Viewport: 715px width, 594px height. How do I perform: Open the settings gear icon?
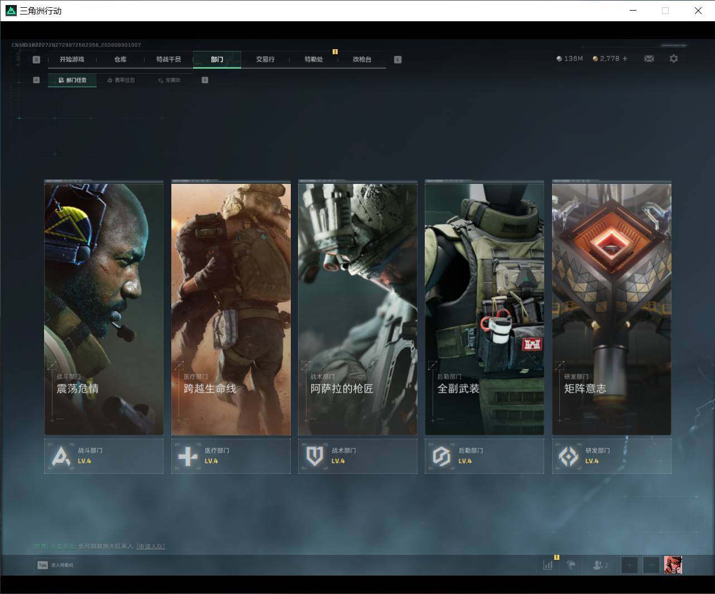674,59
